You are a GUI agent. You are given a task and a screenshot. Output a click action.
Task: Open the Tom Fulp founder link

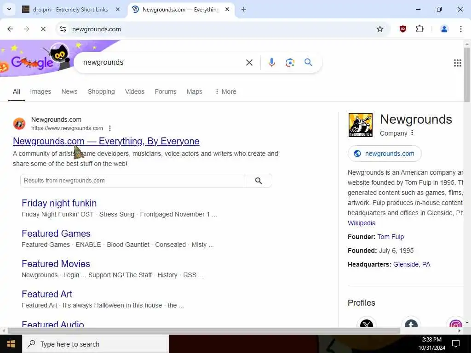pyautogui.click(x=391, y=237)
